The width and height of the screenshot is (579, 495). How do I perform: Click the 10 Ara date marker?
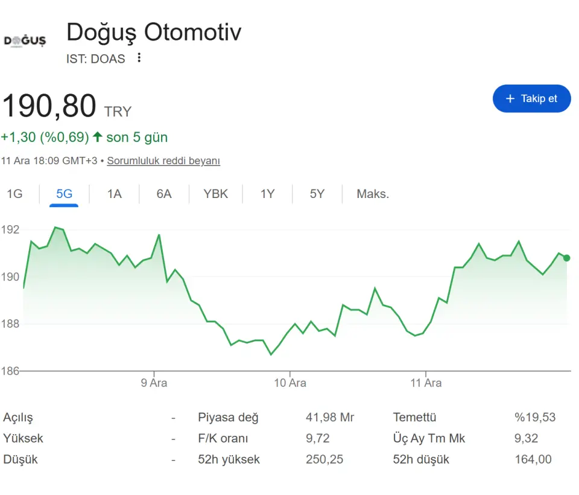pyautogui.click(x=289, y=383)
